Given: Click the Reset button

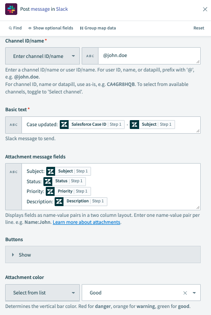Looking at the screenshot, I should pos(198,28).
